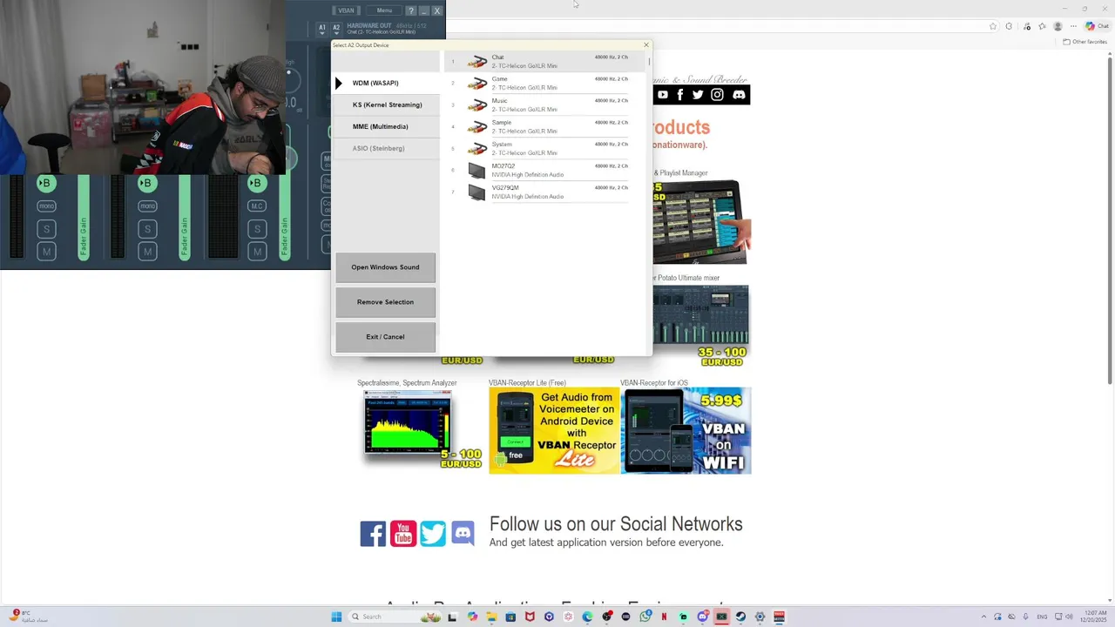Open File Explorer from the taskbar

491,617
